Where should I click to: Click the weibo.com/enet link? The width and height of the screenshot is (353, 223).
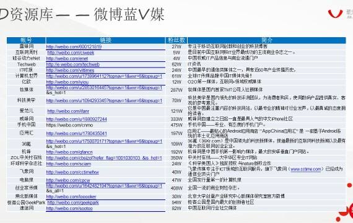(x=67, y=59)
